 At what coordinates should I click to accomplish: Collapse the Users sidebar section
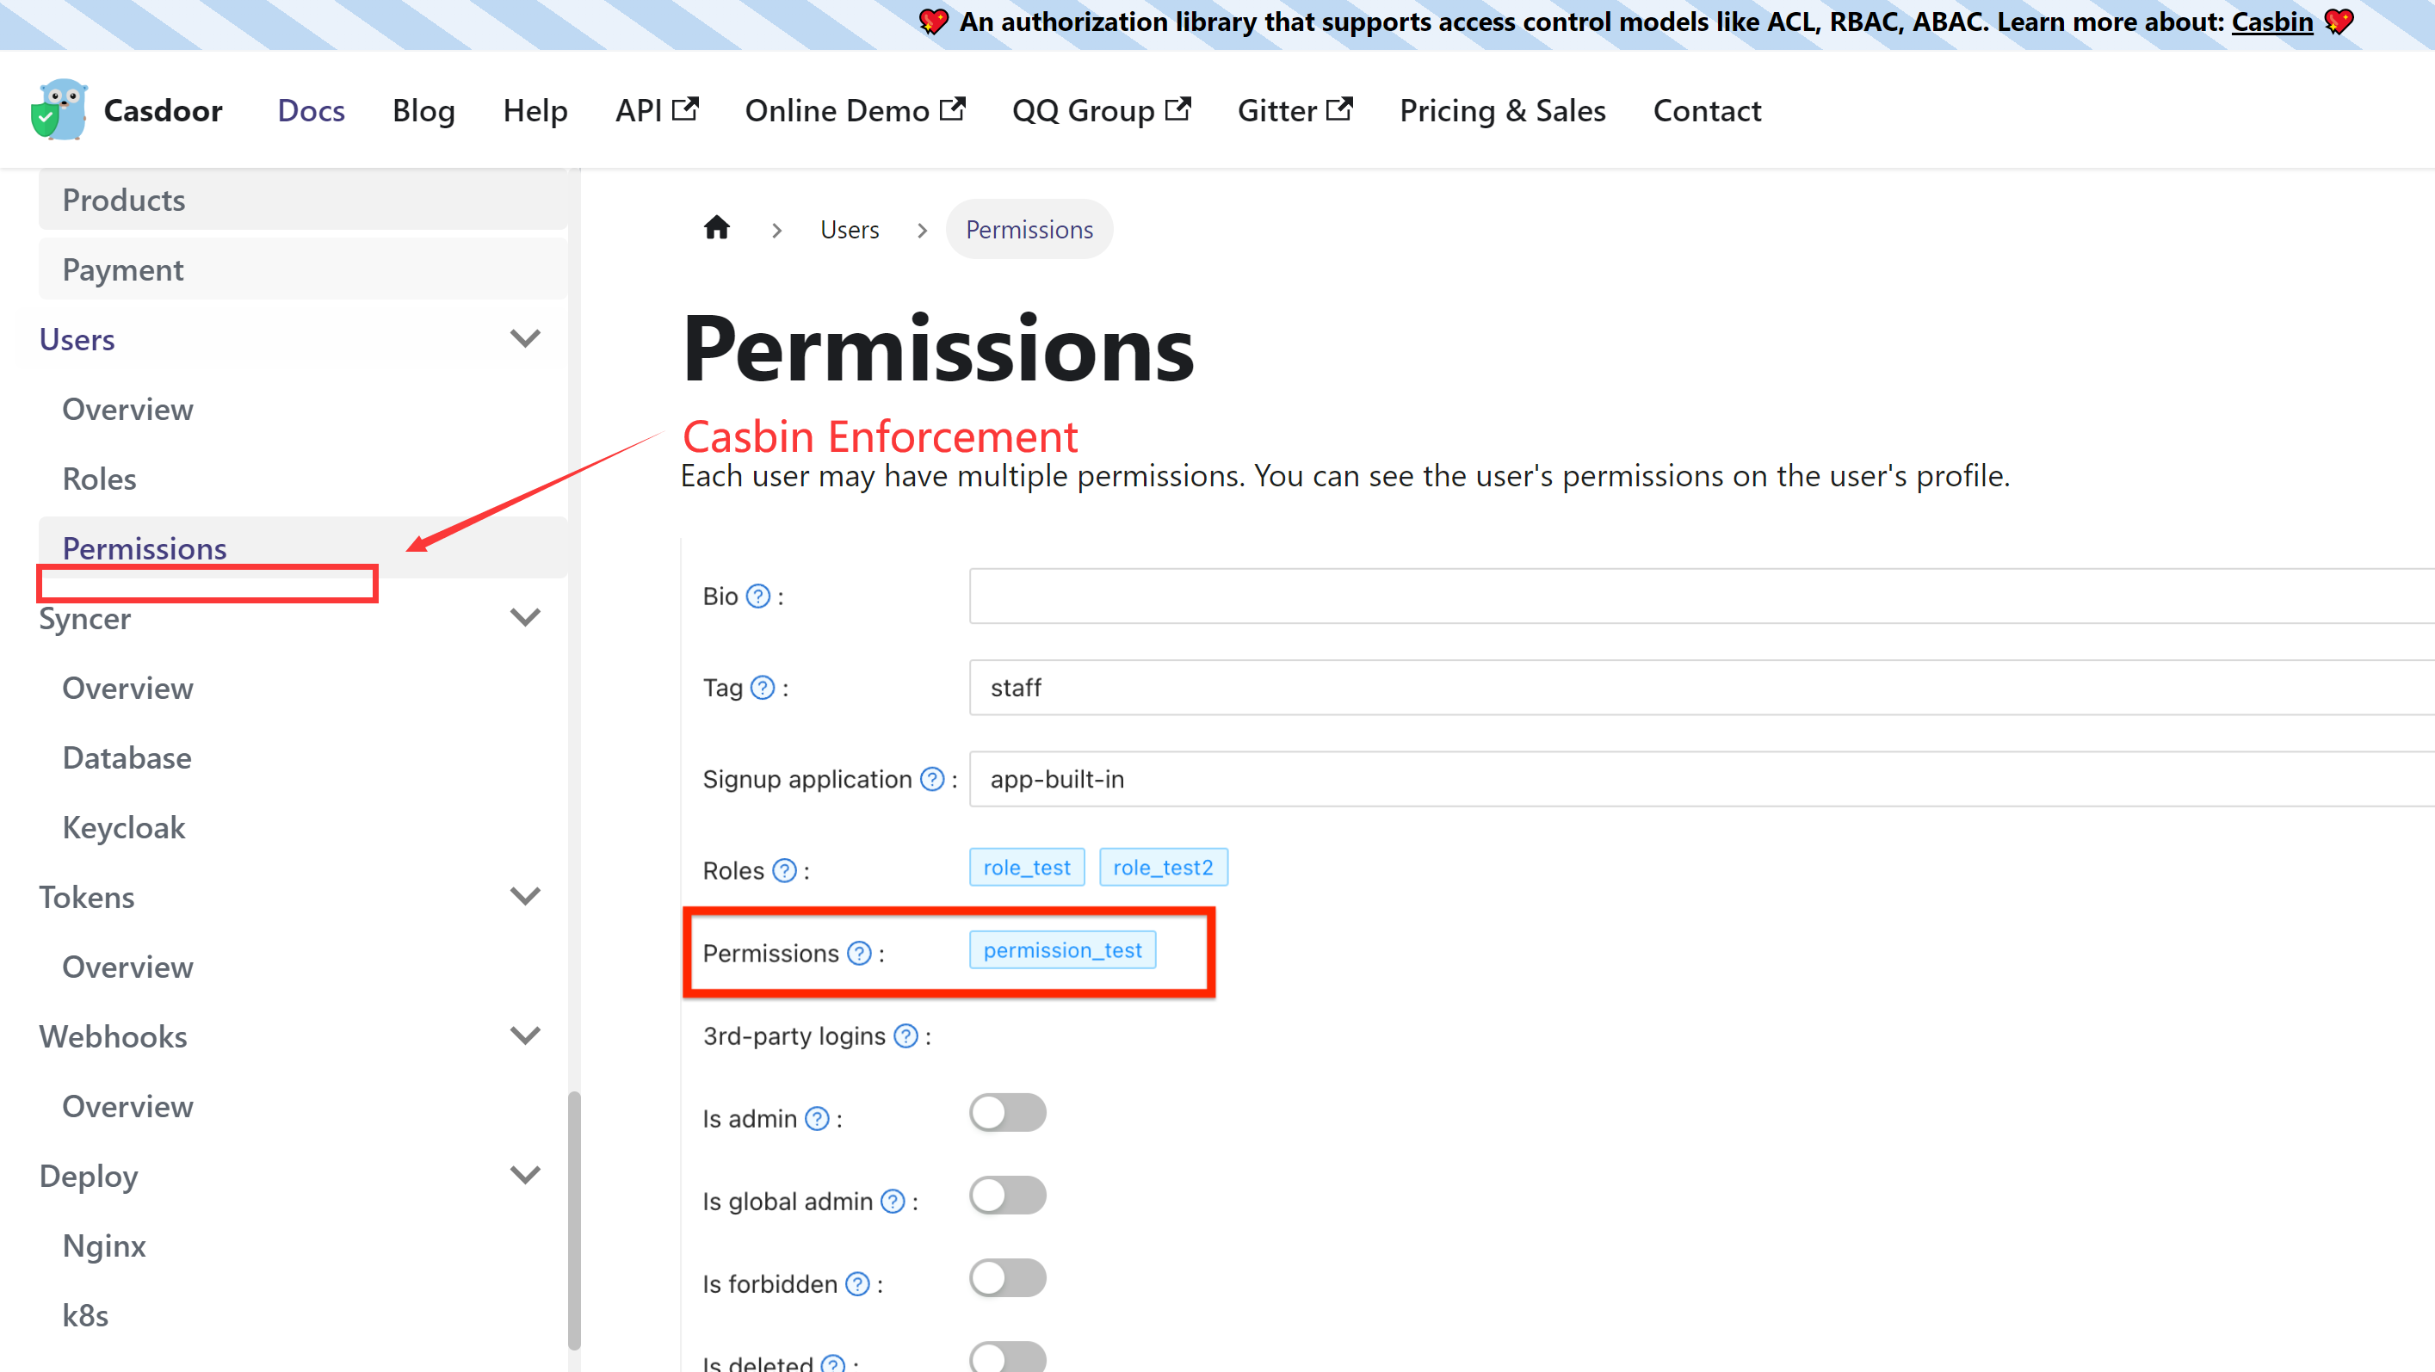pyautogui.click(x=526, y=337)
